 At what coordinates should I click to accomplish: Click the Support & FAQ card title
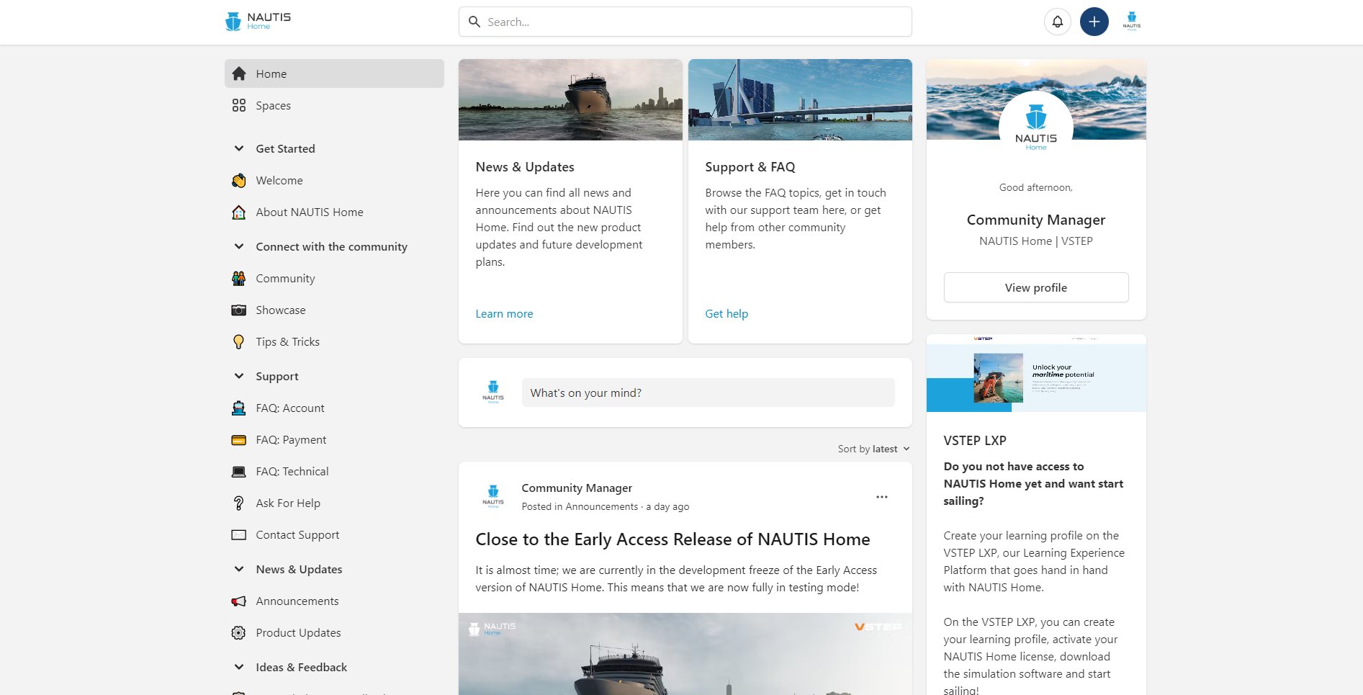pos(750,166)
